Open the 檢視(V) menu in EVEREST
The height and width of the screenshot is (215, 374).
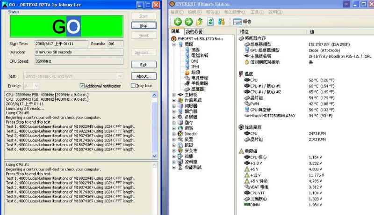(x=195, y=12)
